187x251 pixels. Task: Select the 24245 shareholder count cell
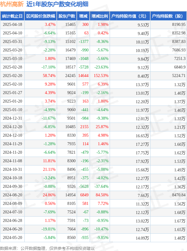(x=70, y=76)
